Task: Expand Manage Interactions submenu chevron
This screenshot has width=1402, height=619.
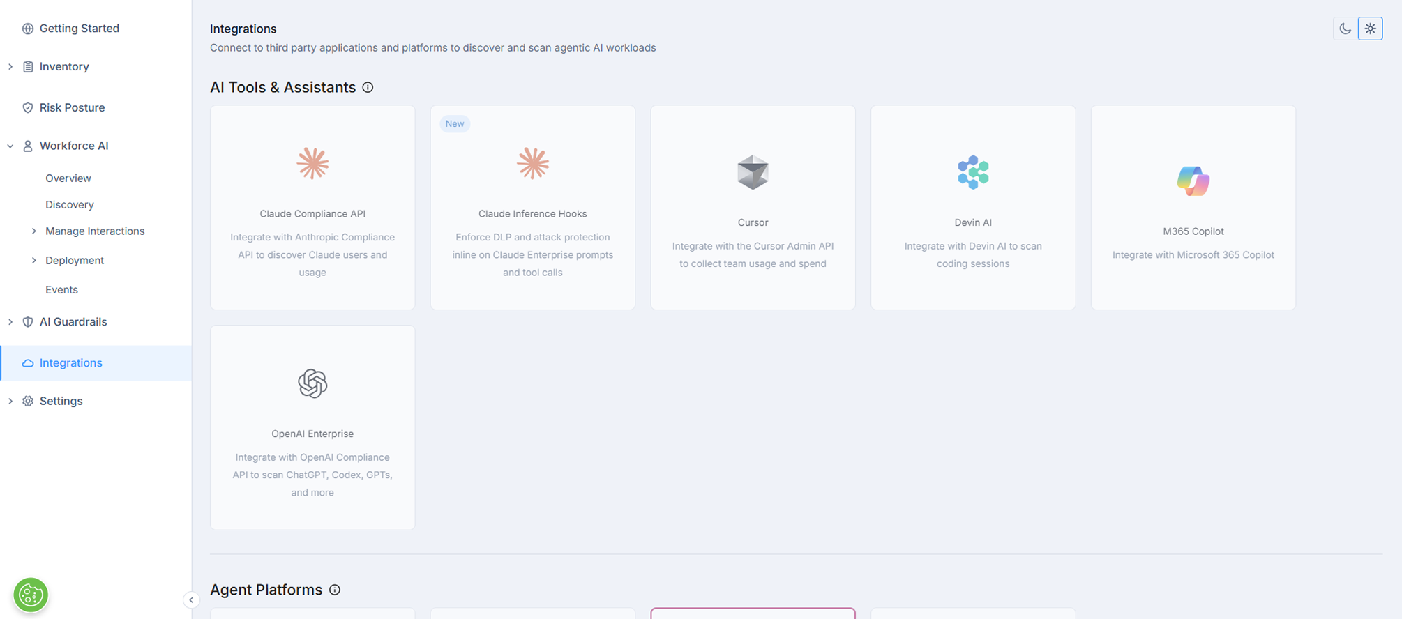Action: 33,231
